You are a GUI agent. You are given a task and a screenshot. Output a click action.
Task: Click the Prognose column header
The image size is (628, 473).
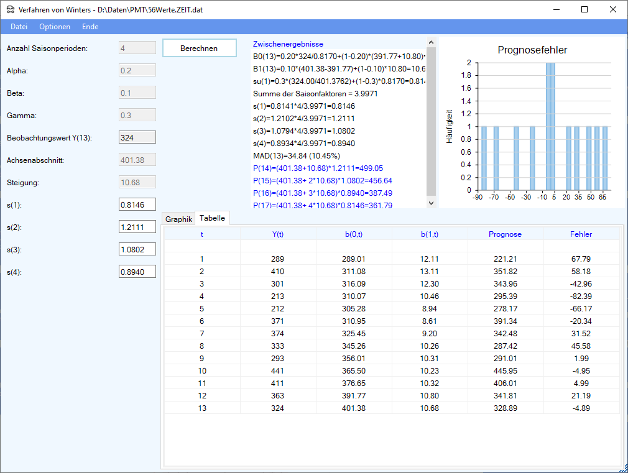[505, 234]
